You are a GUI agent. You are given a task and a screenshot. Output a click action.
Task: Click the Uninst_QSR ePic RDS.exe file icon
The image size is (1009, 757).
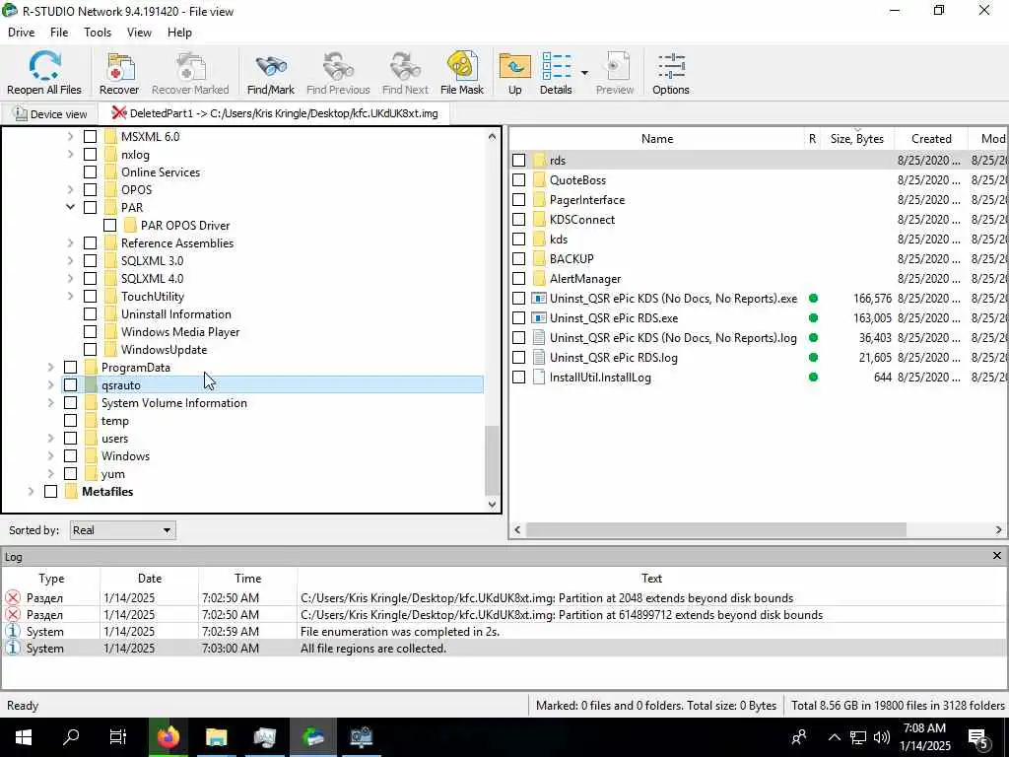pyautogui.click(x=539, y=318)
